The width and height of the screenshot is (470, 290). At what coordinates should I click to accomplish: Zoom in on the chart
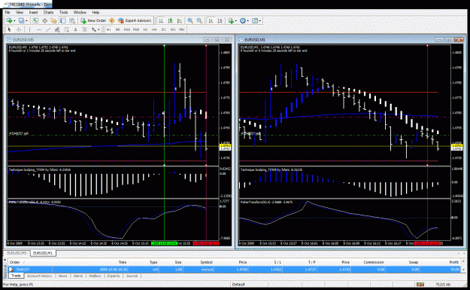tap(190, 21)
